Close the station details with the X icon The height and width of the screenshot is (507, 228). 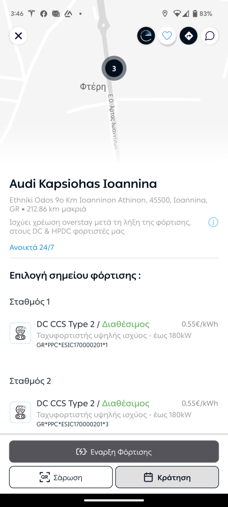coord(18,36)
